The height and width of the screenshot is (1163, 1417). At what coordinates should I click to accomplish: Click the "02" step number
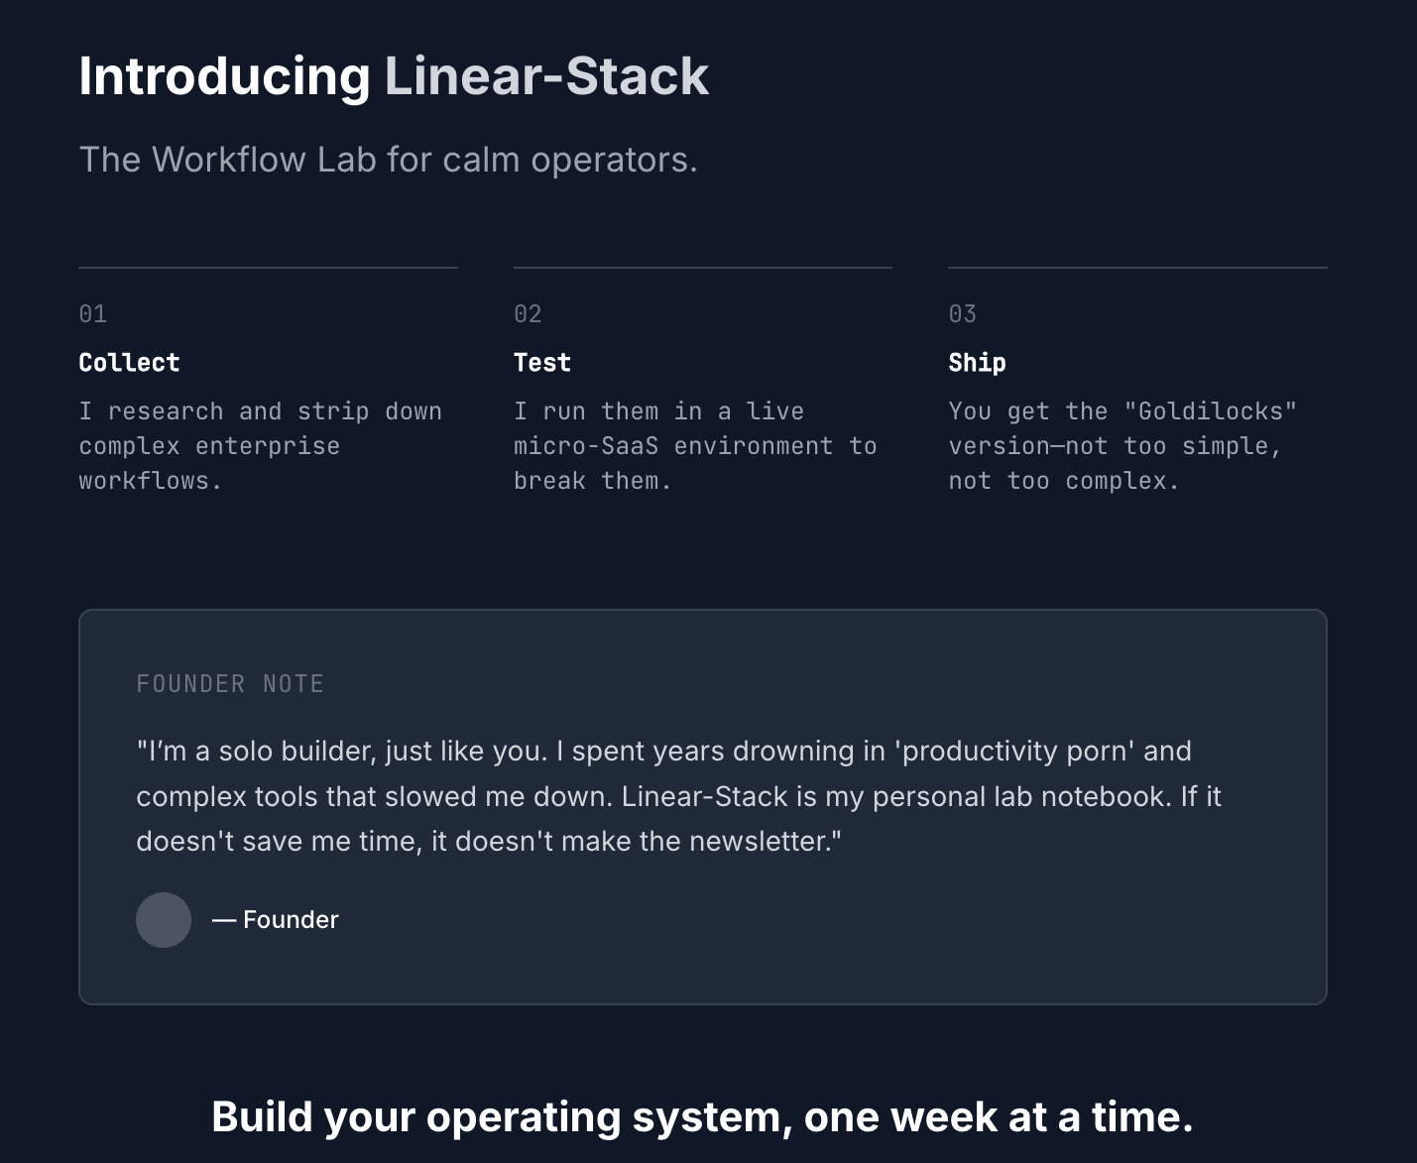tap(528, 314)
